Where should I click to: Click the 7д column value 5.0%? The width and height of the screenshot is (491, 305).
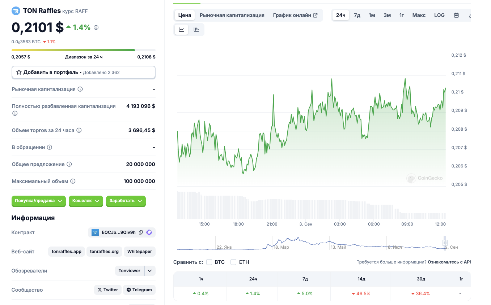[x=305, y=294]
